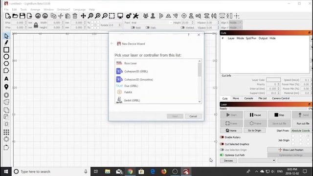Open Settings with the gears icon
313x176 pixels.
[x=129, y=16]
